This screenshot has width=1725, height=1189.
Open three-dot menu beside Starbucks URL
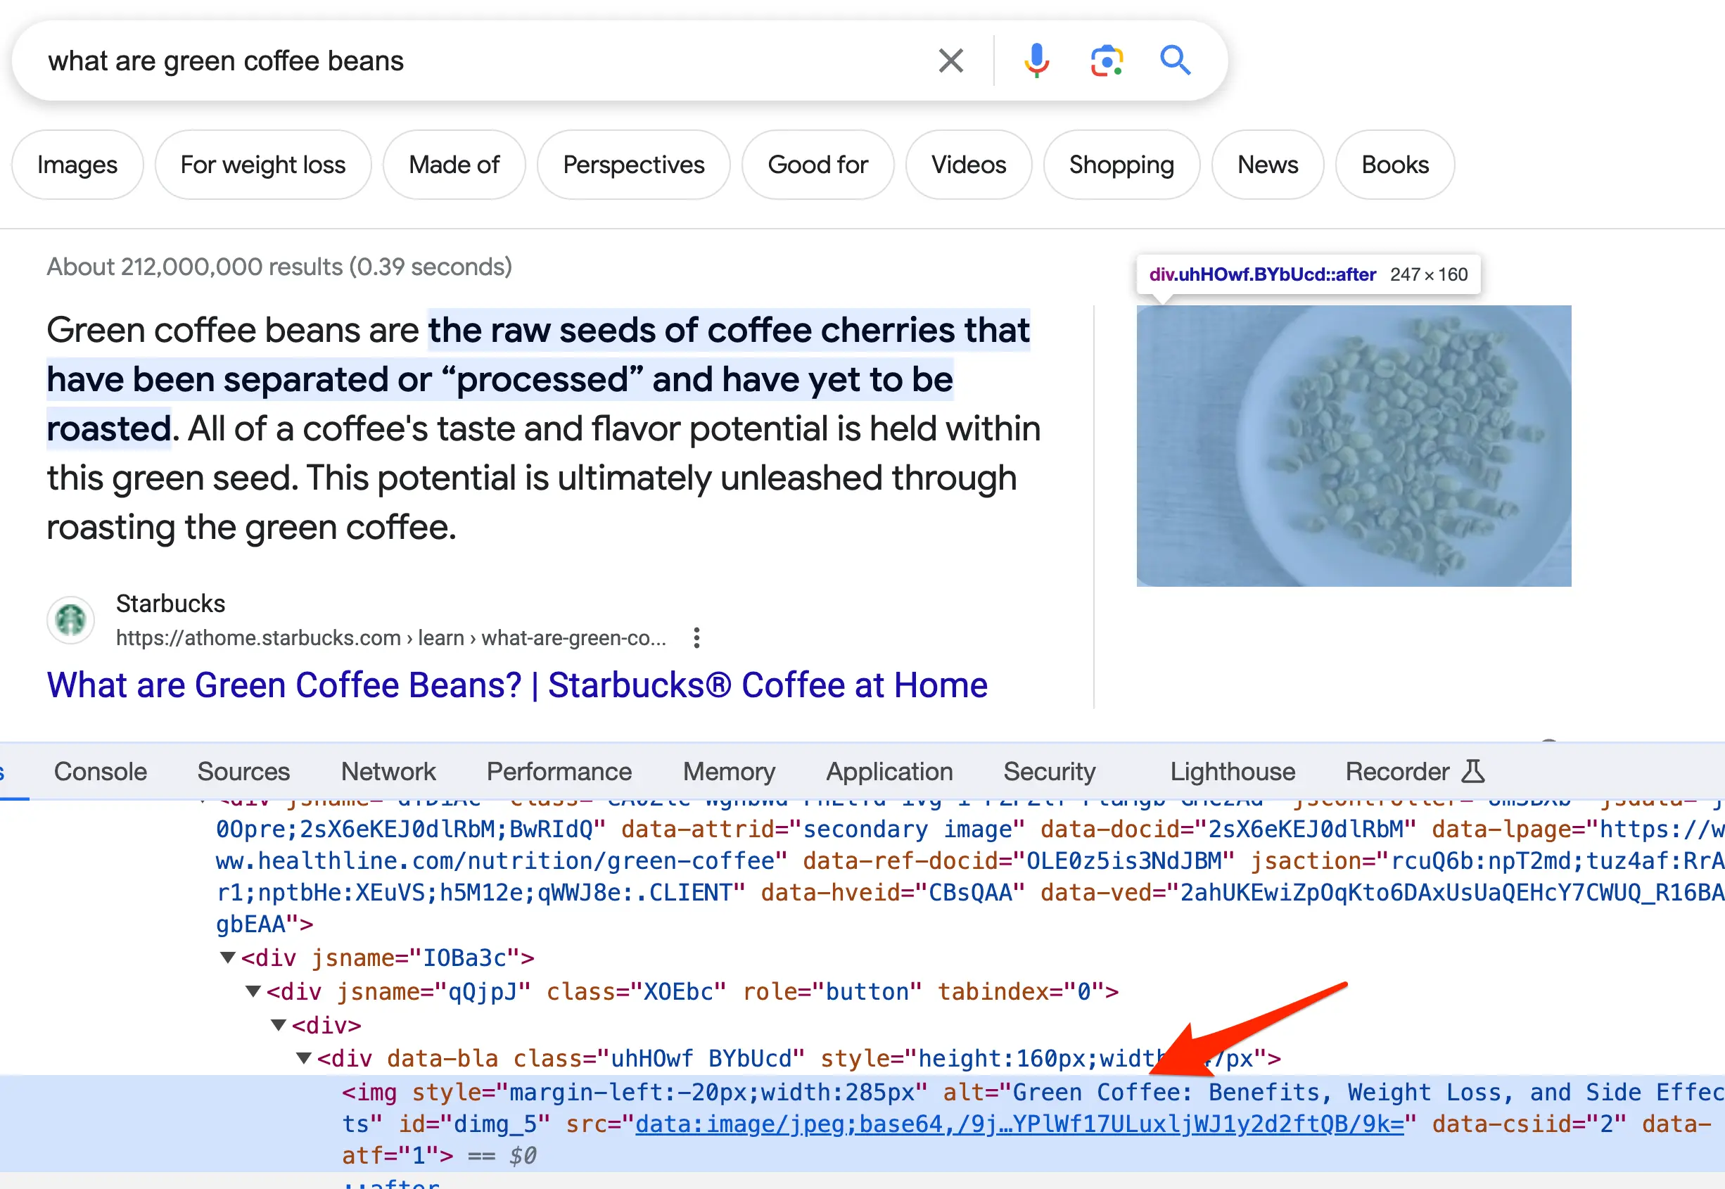pyautogui.click(x=696, y=637)
